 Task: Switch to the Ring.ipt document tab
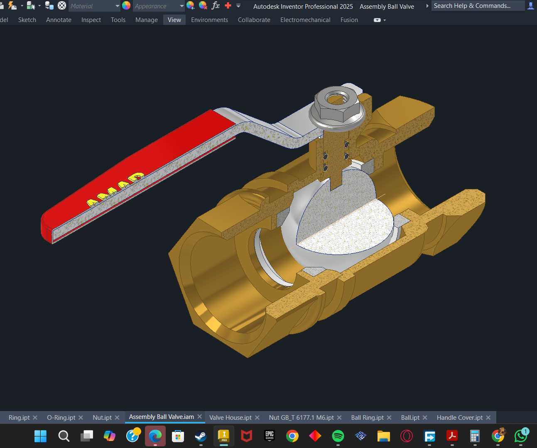pyautogui.click(x=19, y=418)
